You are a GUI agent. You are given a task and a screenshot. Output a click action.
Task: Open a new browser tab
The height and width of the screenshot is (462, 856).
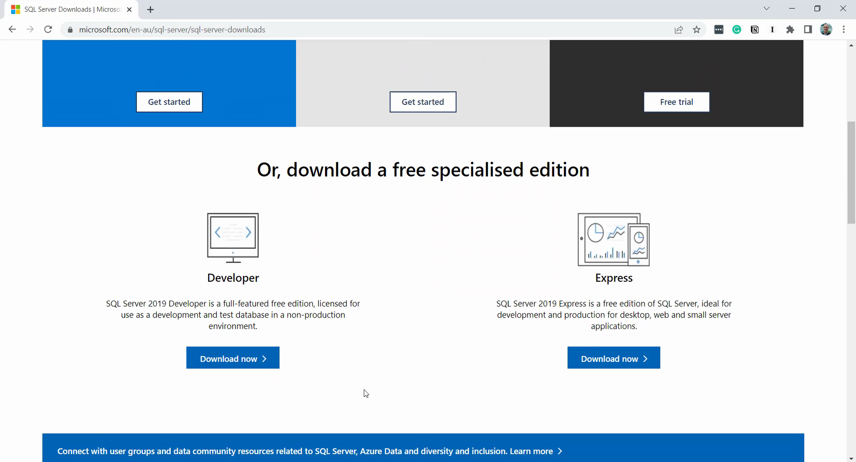(x=151, y=10)
